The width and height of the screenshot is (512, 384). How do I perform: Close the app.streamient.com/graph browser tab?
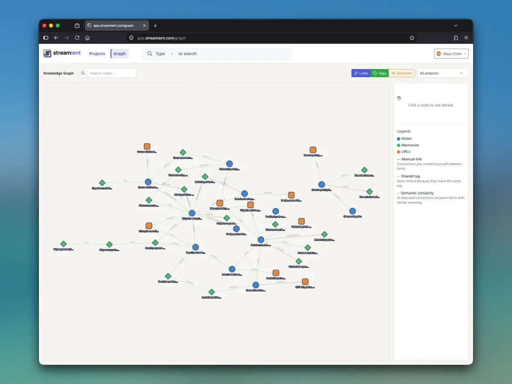click(x=144, y=26)
